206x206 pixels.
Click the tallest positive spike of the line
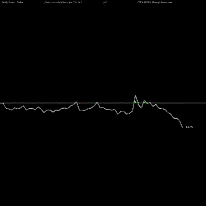coord(136,95)
